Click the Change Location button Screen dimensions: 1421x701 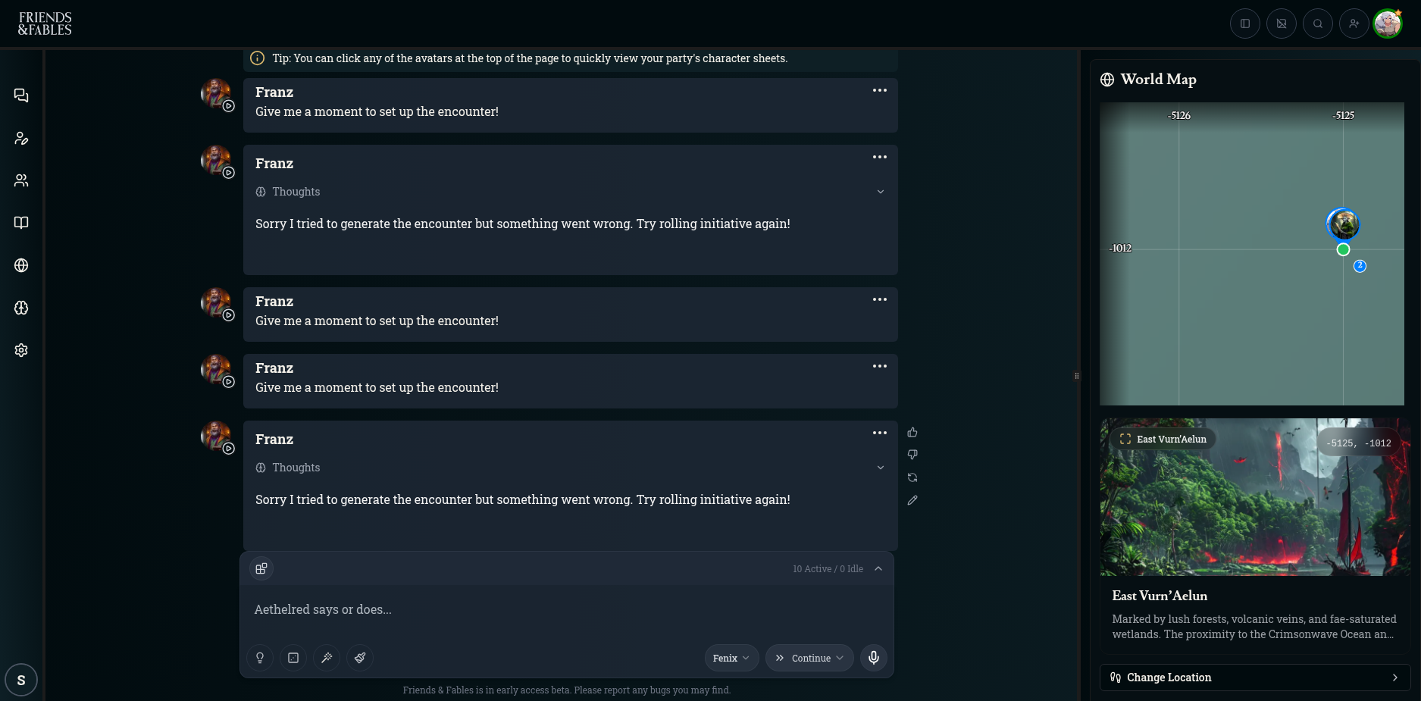point(1255,678)
